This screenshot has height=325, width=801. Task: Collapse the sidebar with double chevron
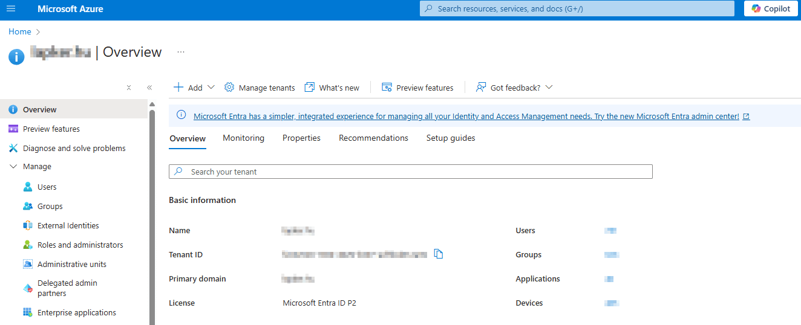[x=149, y=88]
